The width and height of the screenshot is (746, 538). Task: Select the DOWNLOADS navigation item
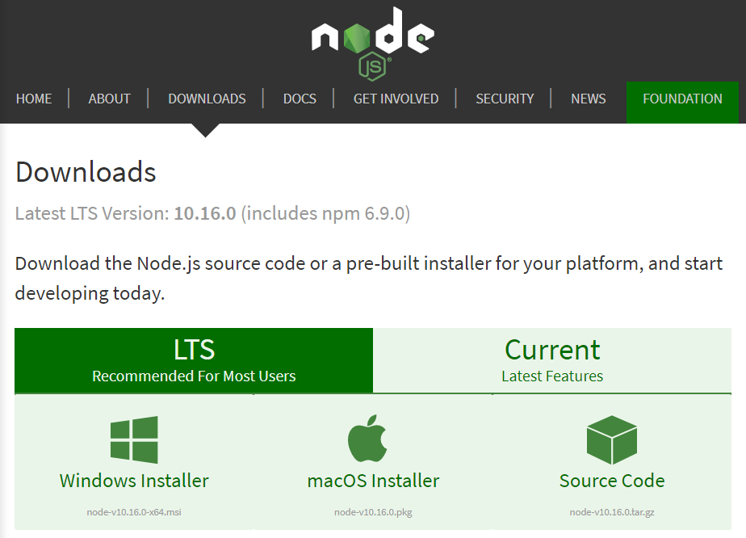pos(207,99)
